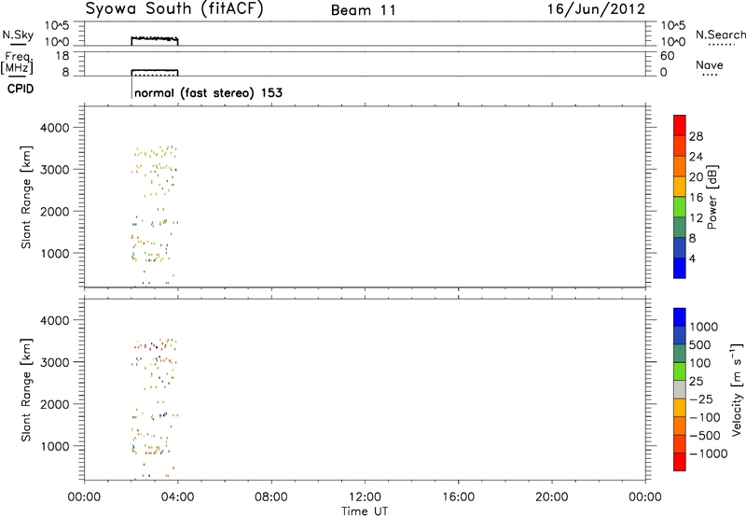Click the 'Syowa South (fitACF)' title
746x517 pixels.
point(174,9)
